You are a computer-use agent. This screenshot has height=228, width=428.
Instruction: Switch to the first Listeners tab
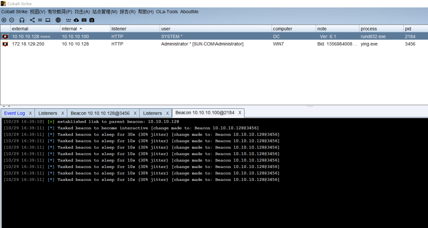tap(48, 113)
